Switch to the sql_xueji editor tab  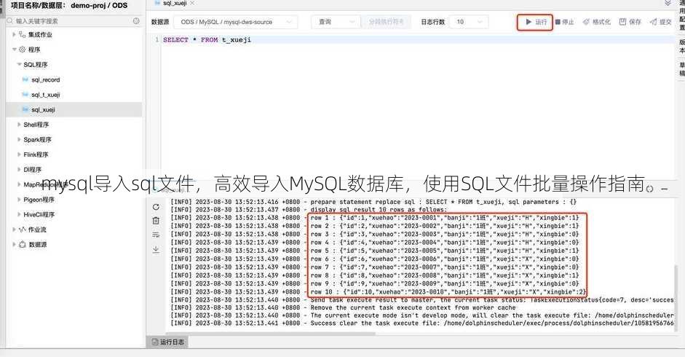click(x=175, y=3)
